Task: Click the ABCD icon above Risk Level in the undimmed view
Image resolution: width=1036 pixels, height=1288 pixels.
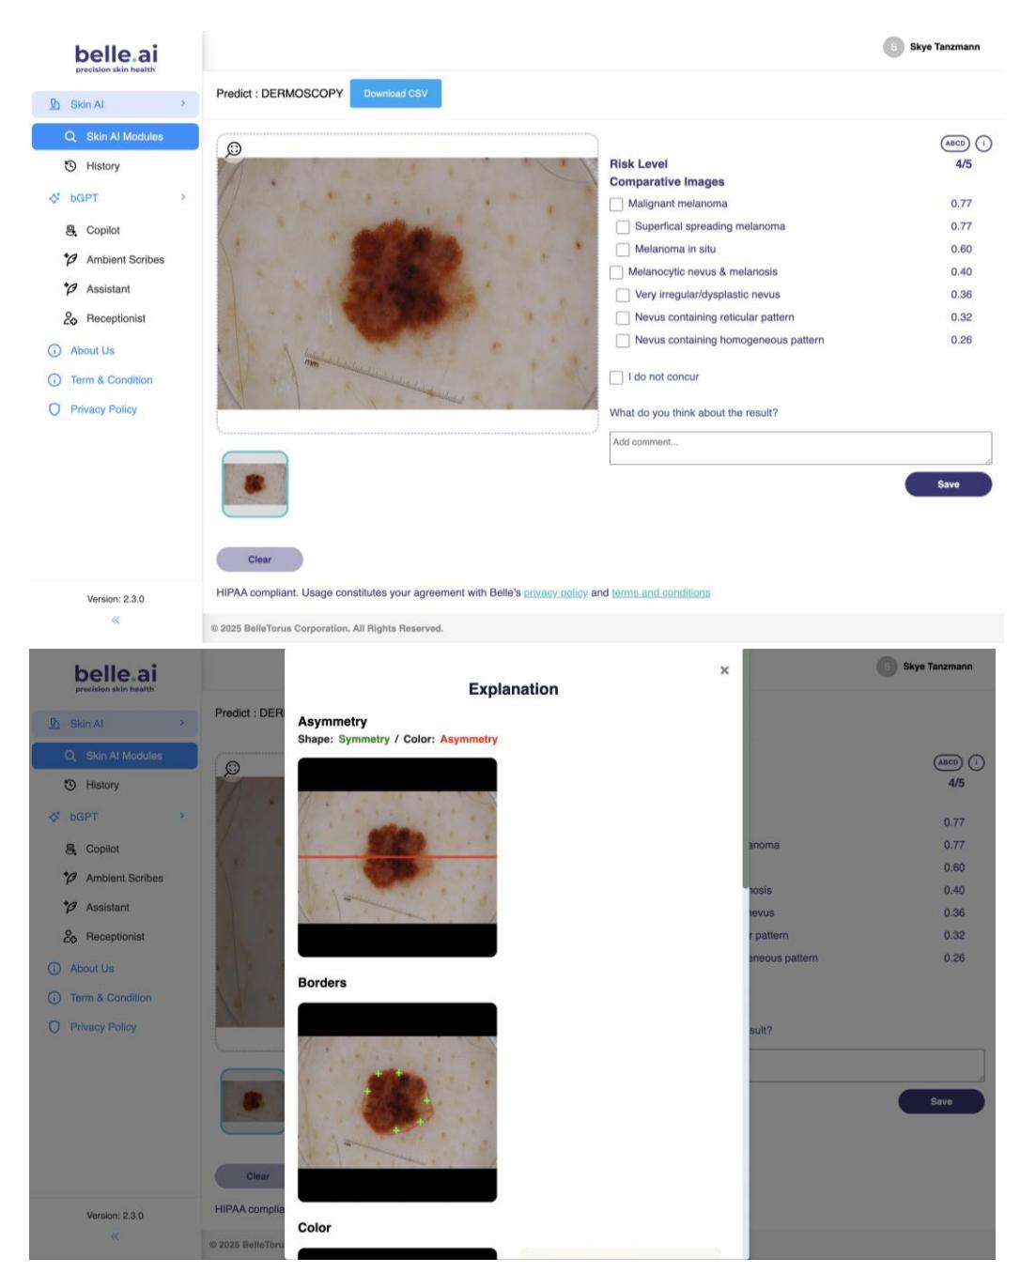Action: (x=954, y=144)
